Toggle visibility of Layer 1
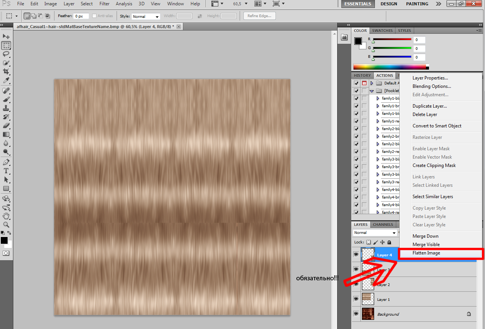This screenshot has width=485, height=329. click(356, 299)
